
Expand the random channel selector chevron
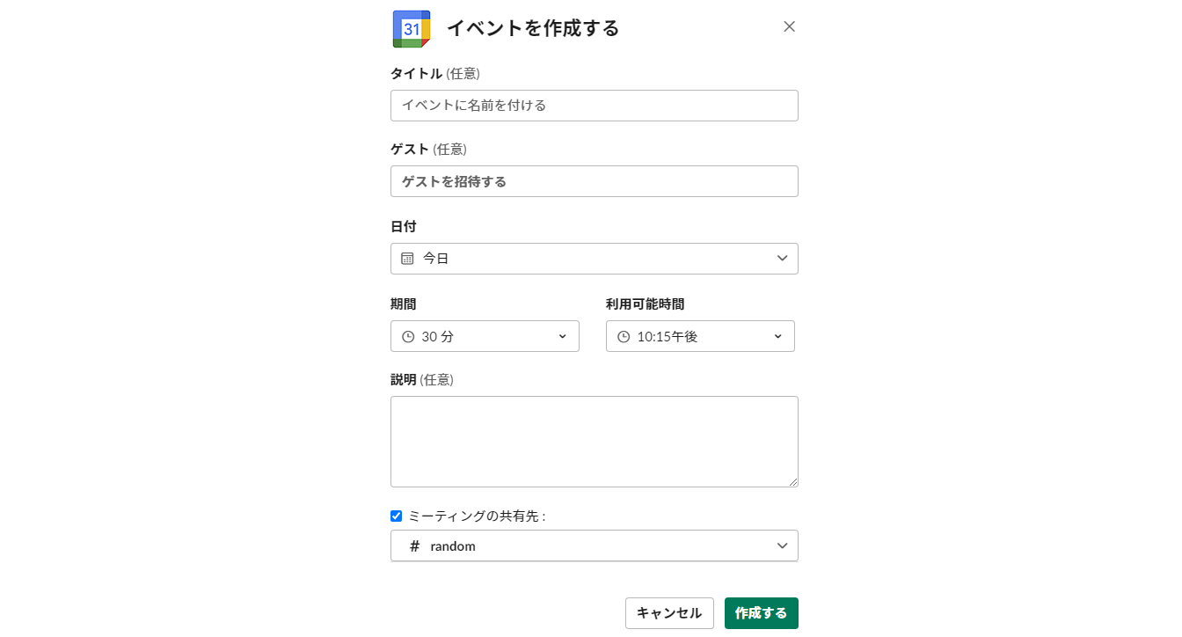782,546
